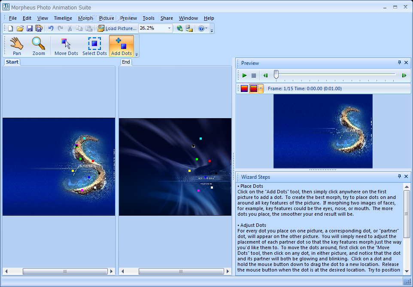Screen dimensions: 413x287
Task: Click the magenta dot on the End picture
Action: pos(198,190)
